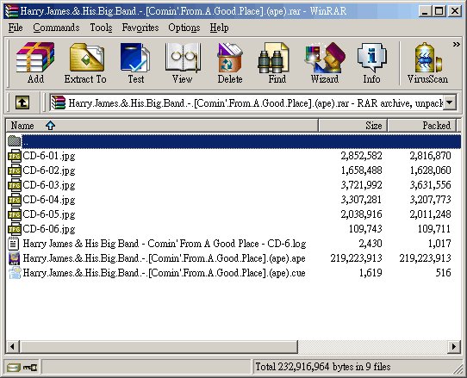The height and width of the screenshot is (378, 467).
Task: Select the parent folder '..' row
Action: (233, 141)
